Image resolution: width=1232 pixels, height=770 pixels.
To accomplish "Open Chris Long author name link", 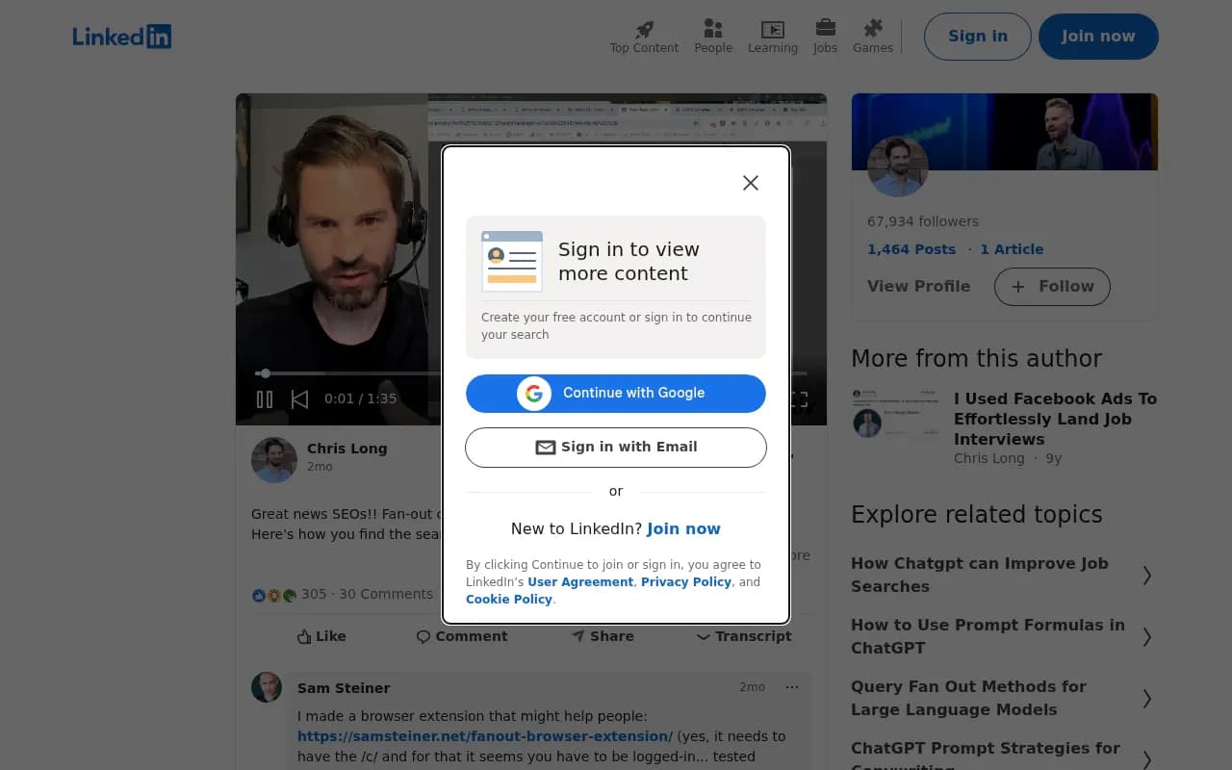I will pos(347,449).
